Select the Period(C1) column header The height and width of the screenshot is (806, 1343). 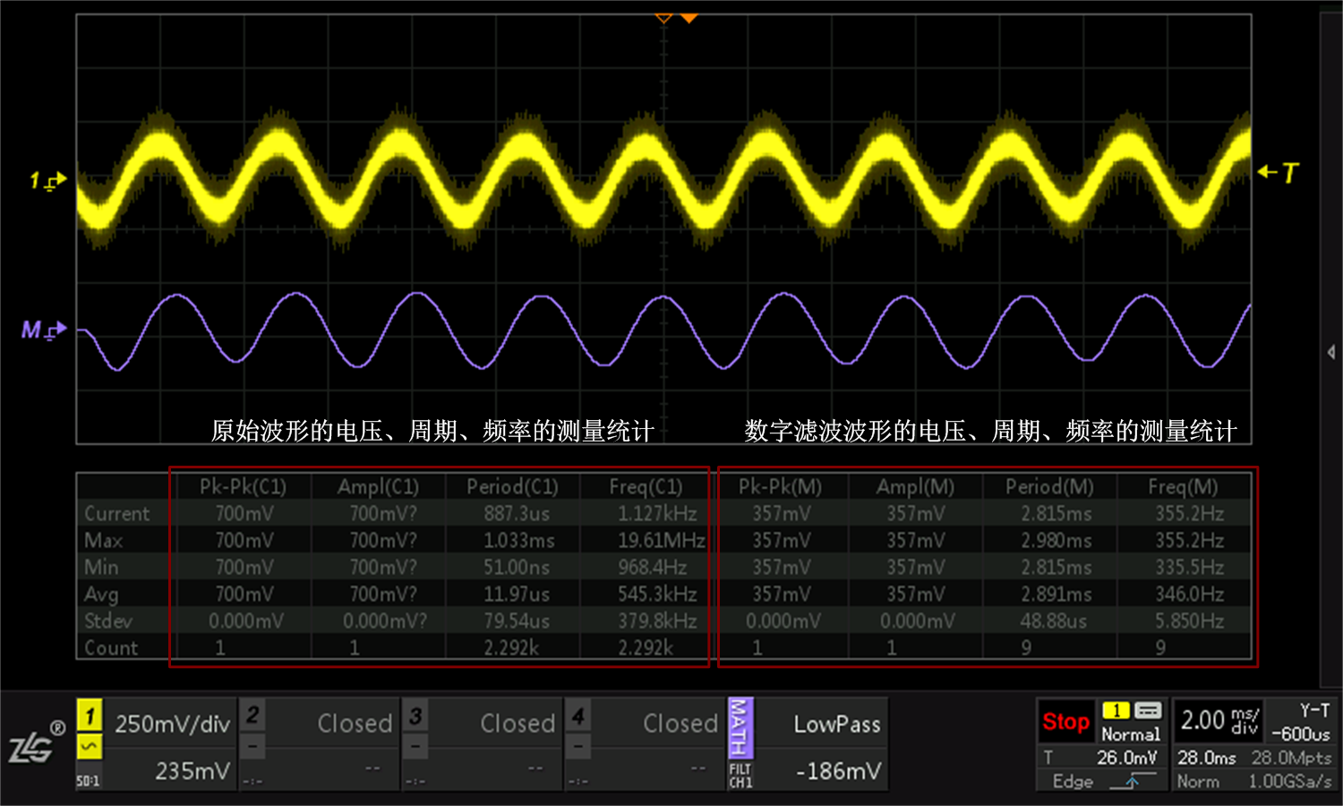pyautogui.click(x=512, y=486)
